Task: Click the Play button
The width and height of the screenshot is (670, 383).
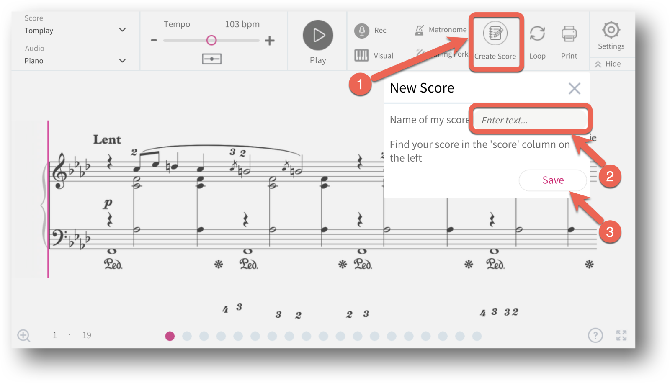Action: click(318, 35)
